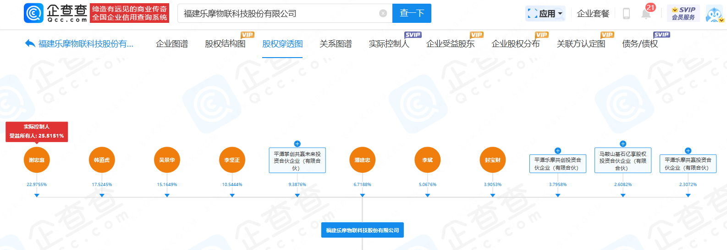Screen dimensions: 727x250
Task: Select the 谢忠惠 shareholder node
Action: click(x=37, y=160)
